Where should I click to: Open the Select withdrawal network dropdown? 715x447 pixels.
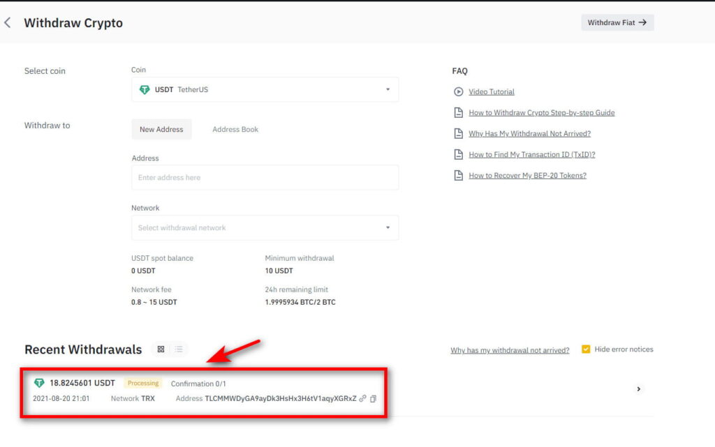point(265,227)
